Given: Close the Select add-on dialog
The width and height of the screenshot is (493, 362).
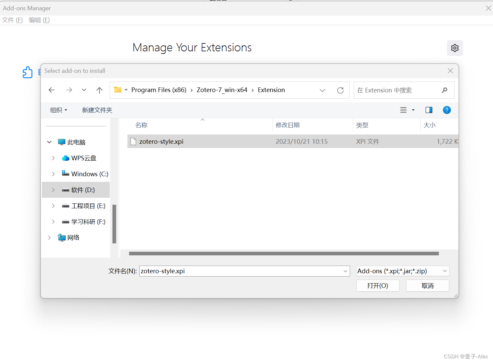Looking at the screenshot, I should [450, 71].
